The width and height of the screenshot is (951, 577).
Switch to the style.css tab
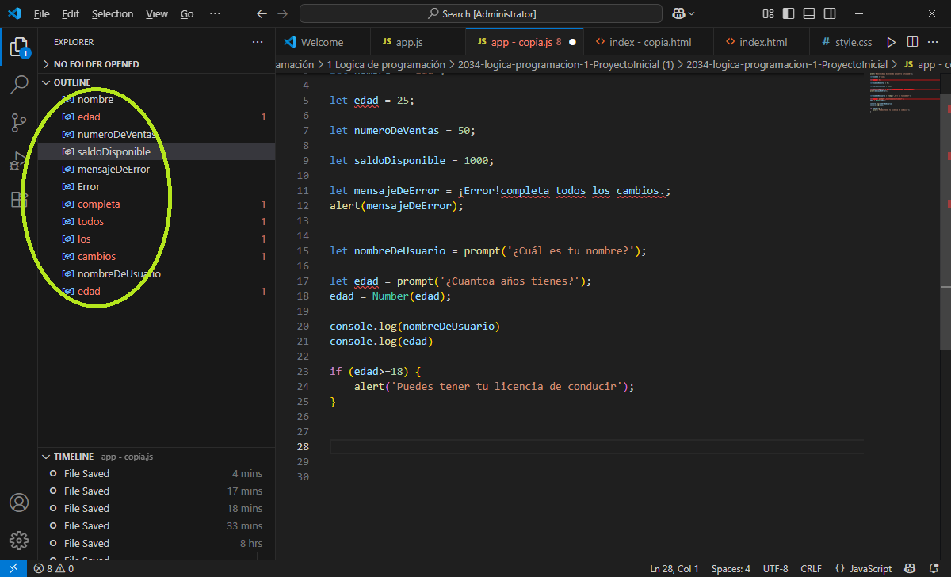846,42
